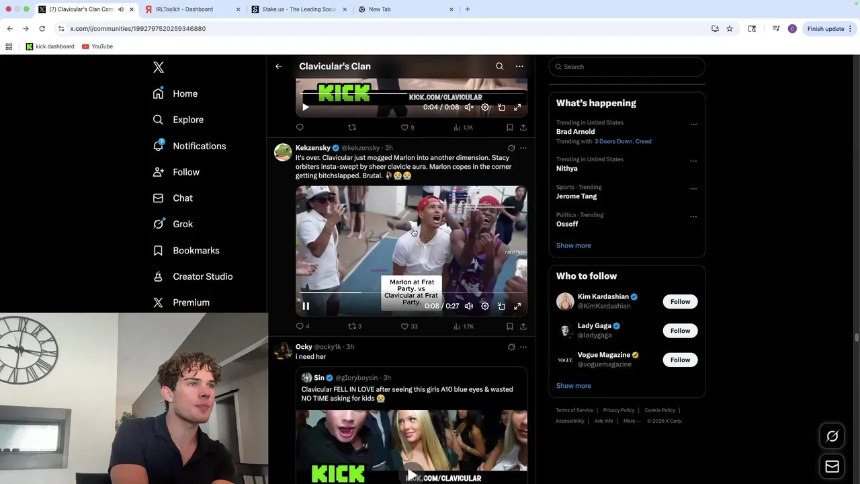860x484 pixels.
Task: Pause the Kekzensky video
Action: click(x=306, y=306)
